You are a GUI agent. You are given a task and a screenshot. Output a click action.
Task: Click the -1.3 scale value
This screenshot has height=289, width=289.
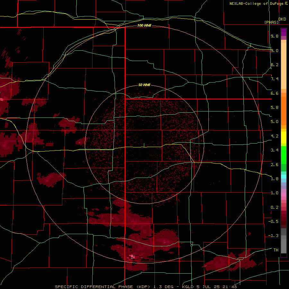[273, 236]
